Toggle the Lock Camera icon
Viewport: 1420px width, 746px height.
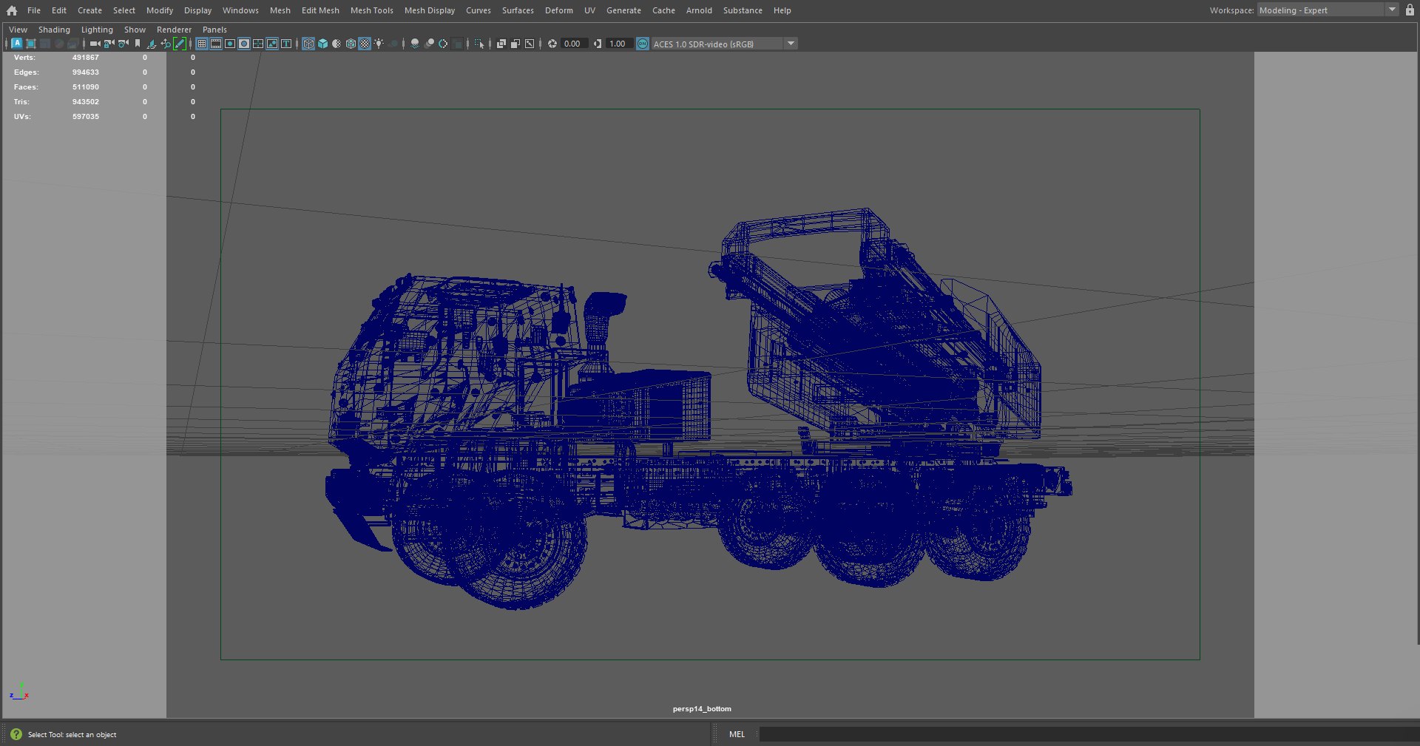tap(109, 44)
